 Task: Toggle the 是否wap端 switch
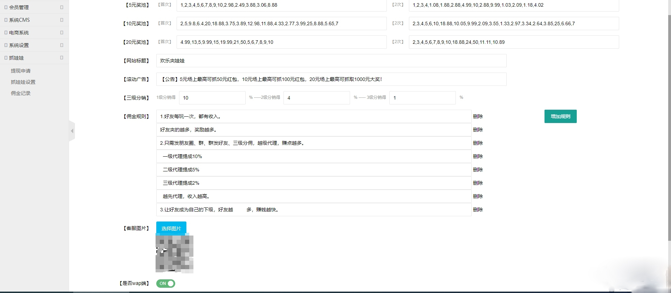tap(166, 284)
